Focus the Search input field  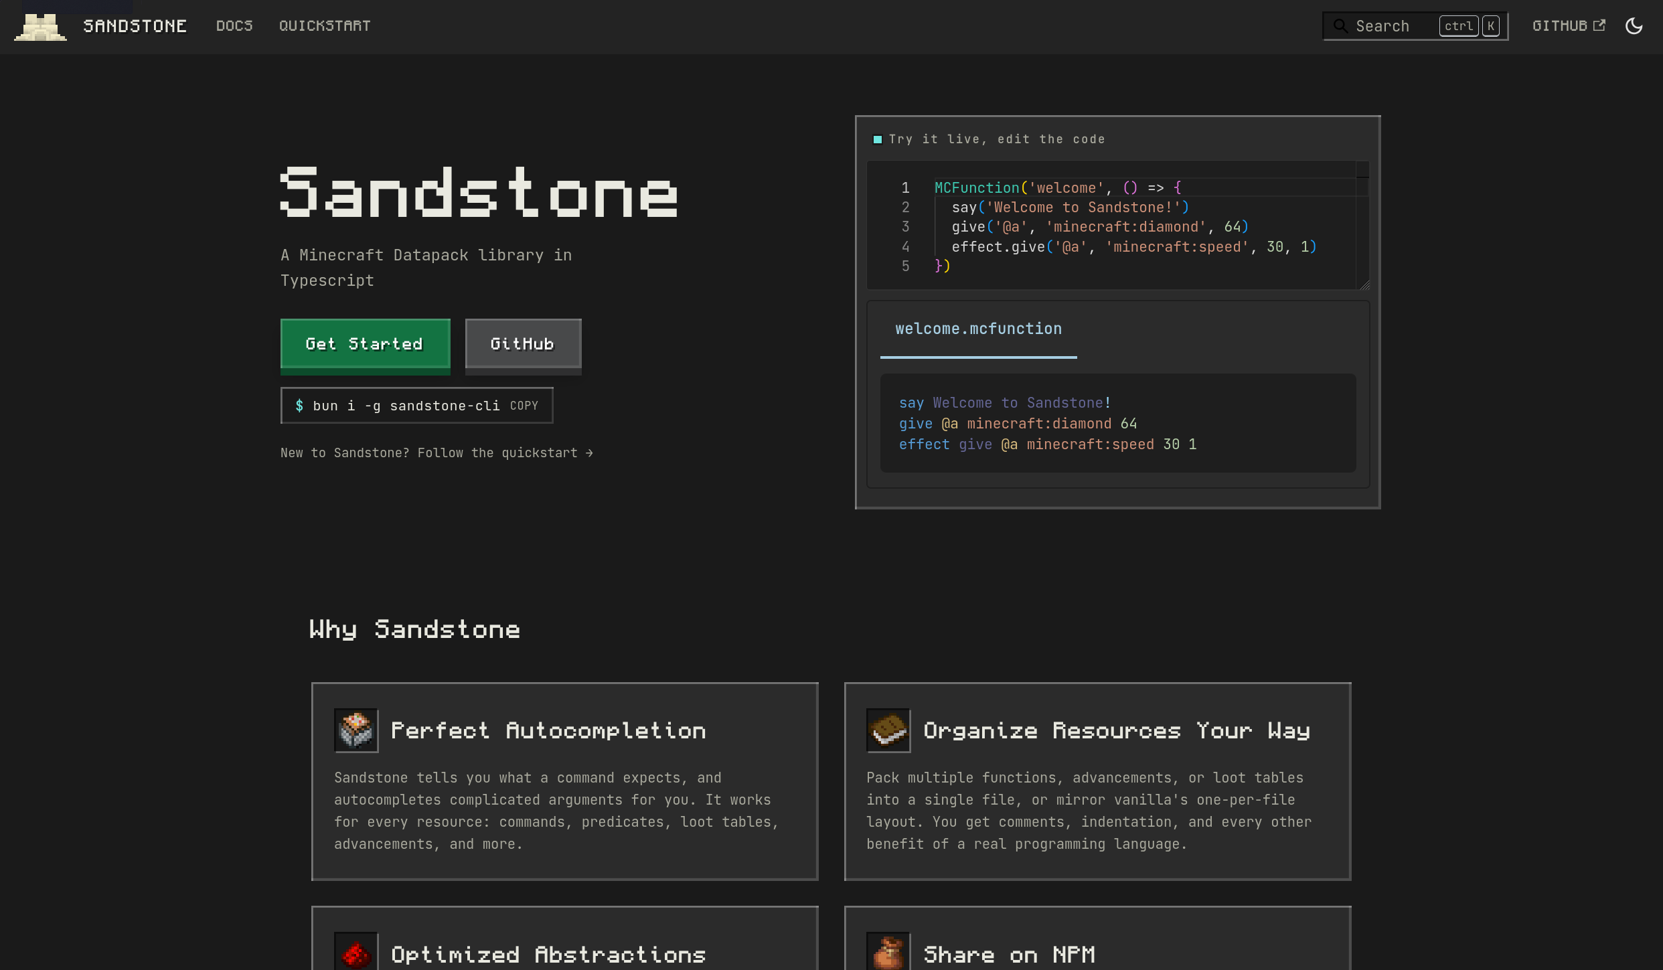[x=1415, y=26]
